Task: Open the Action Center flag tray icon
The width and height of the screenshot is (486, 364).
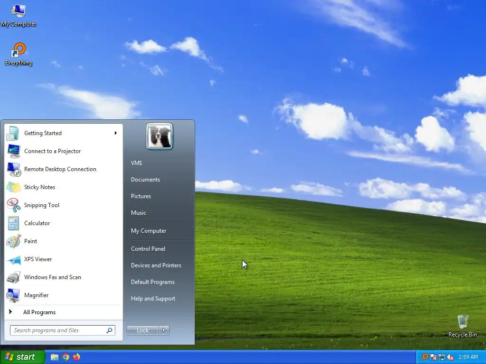Action: click(x=433, y=357)
